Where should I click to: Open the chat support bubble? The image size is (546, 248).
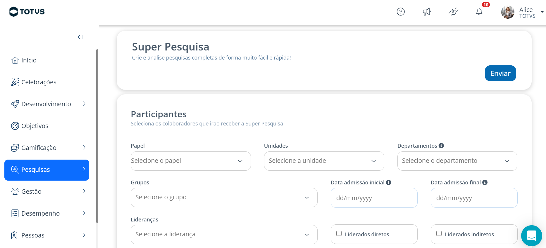tap(531, 235)
